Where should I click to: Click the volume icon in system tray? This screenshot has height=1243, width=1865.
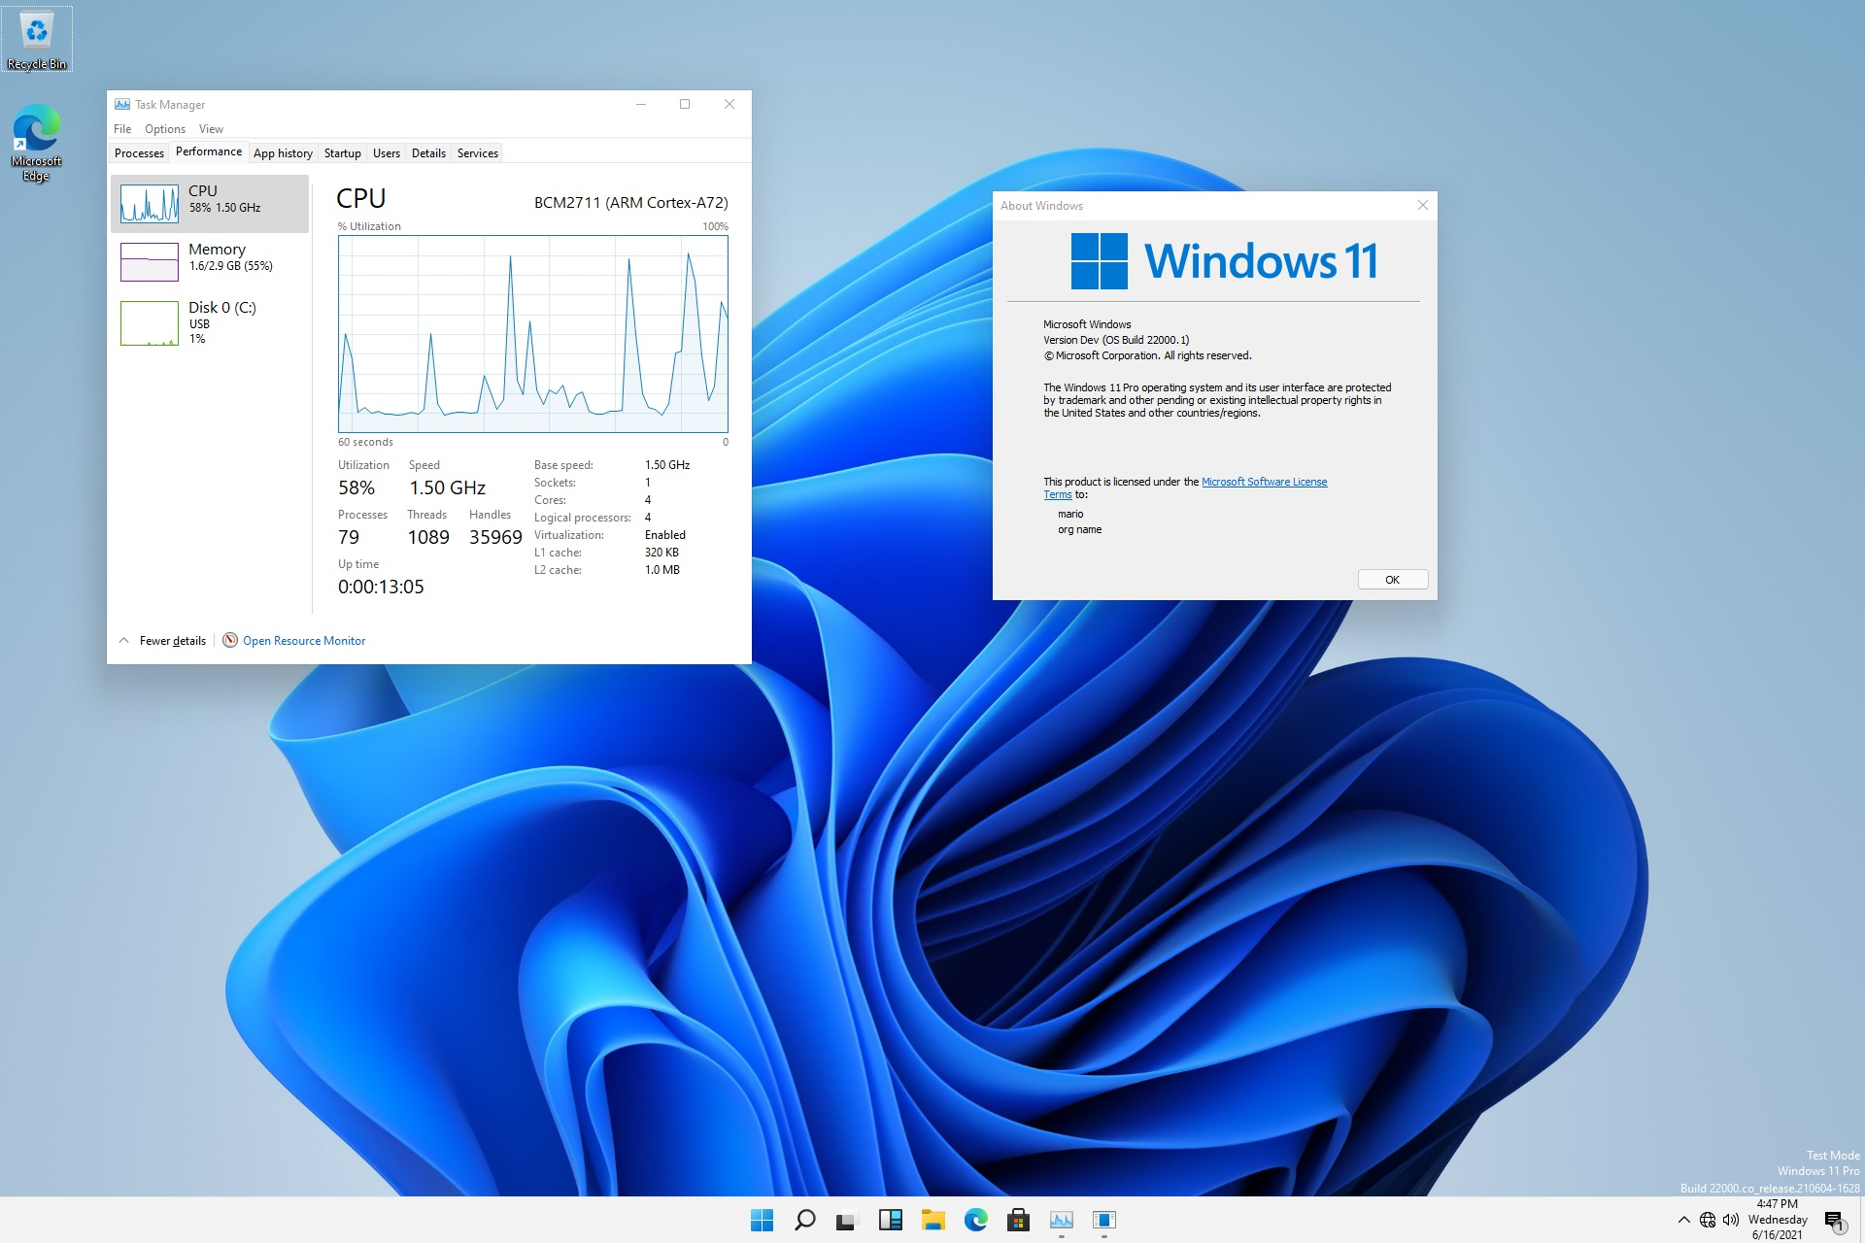click(x=1730, y=1220)
